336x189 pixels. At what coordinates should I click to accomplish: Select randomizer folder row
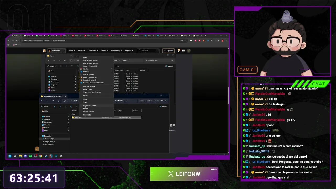pos(106,117)
